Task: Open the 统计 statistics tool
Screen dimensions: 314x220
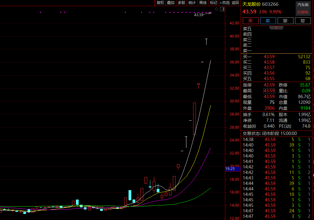Action: point(192,3)
